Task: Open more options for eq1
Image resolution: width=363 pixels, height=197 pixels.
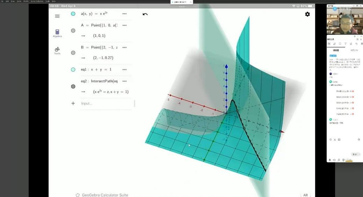Action: click(x=124, y=70)
